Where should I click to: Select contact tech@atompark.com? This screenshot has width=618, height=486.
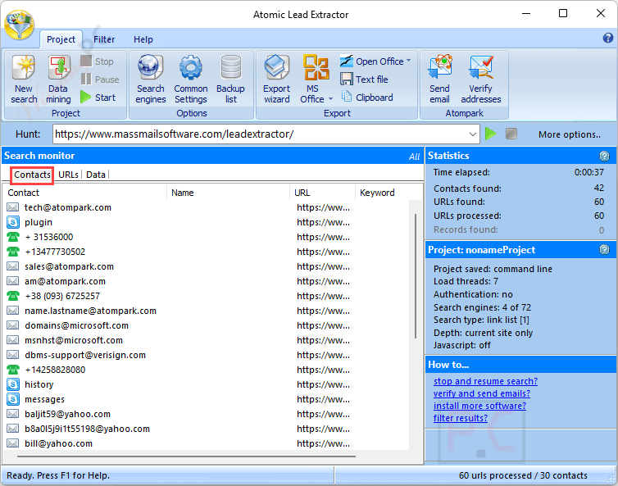click(207, 207)
